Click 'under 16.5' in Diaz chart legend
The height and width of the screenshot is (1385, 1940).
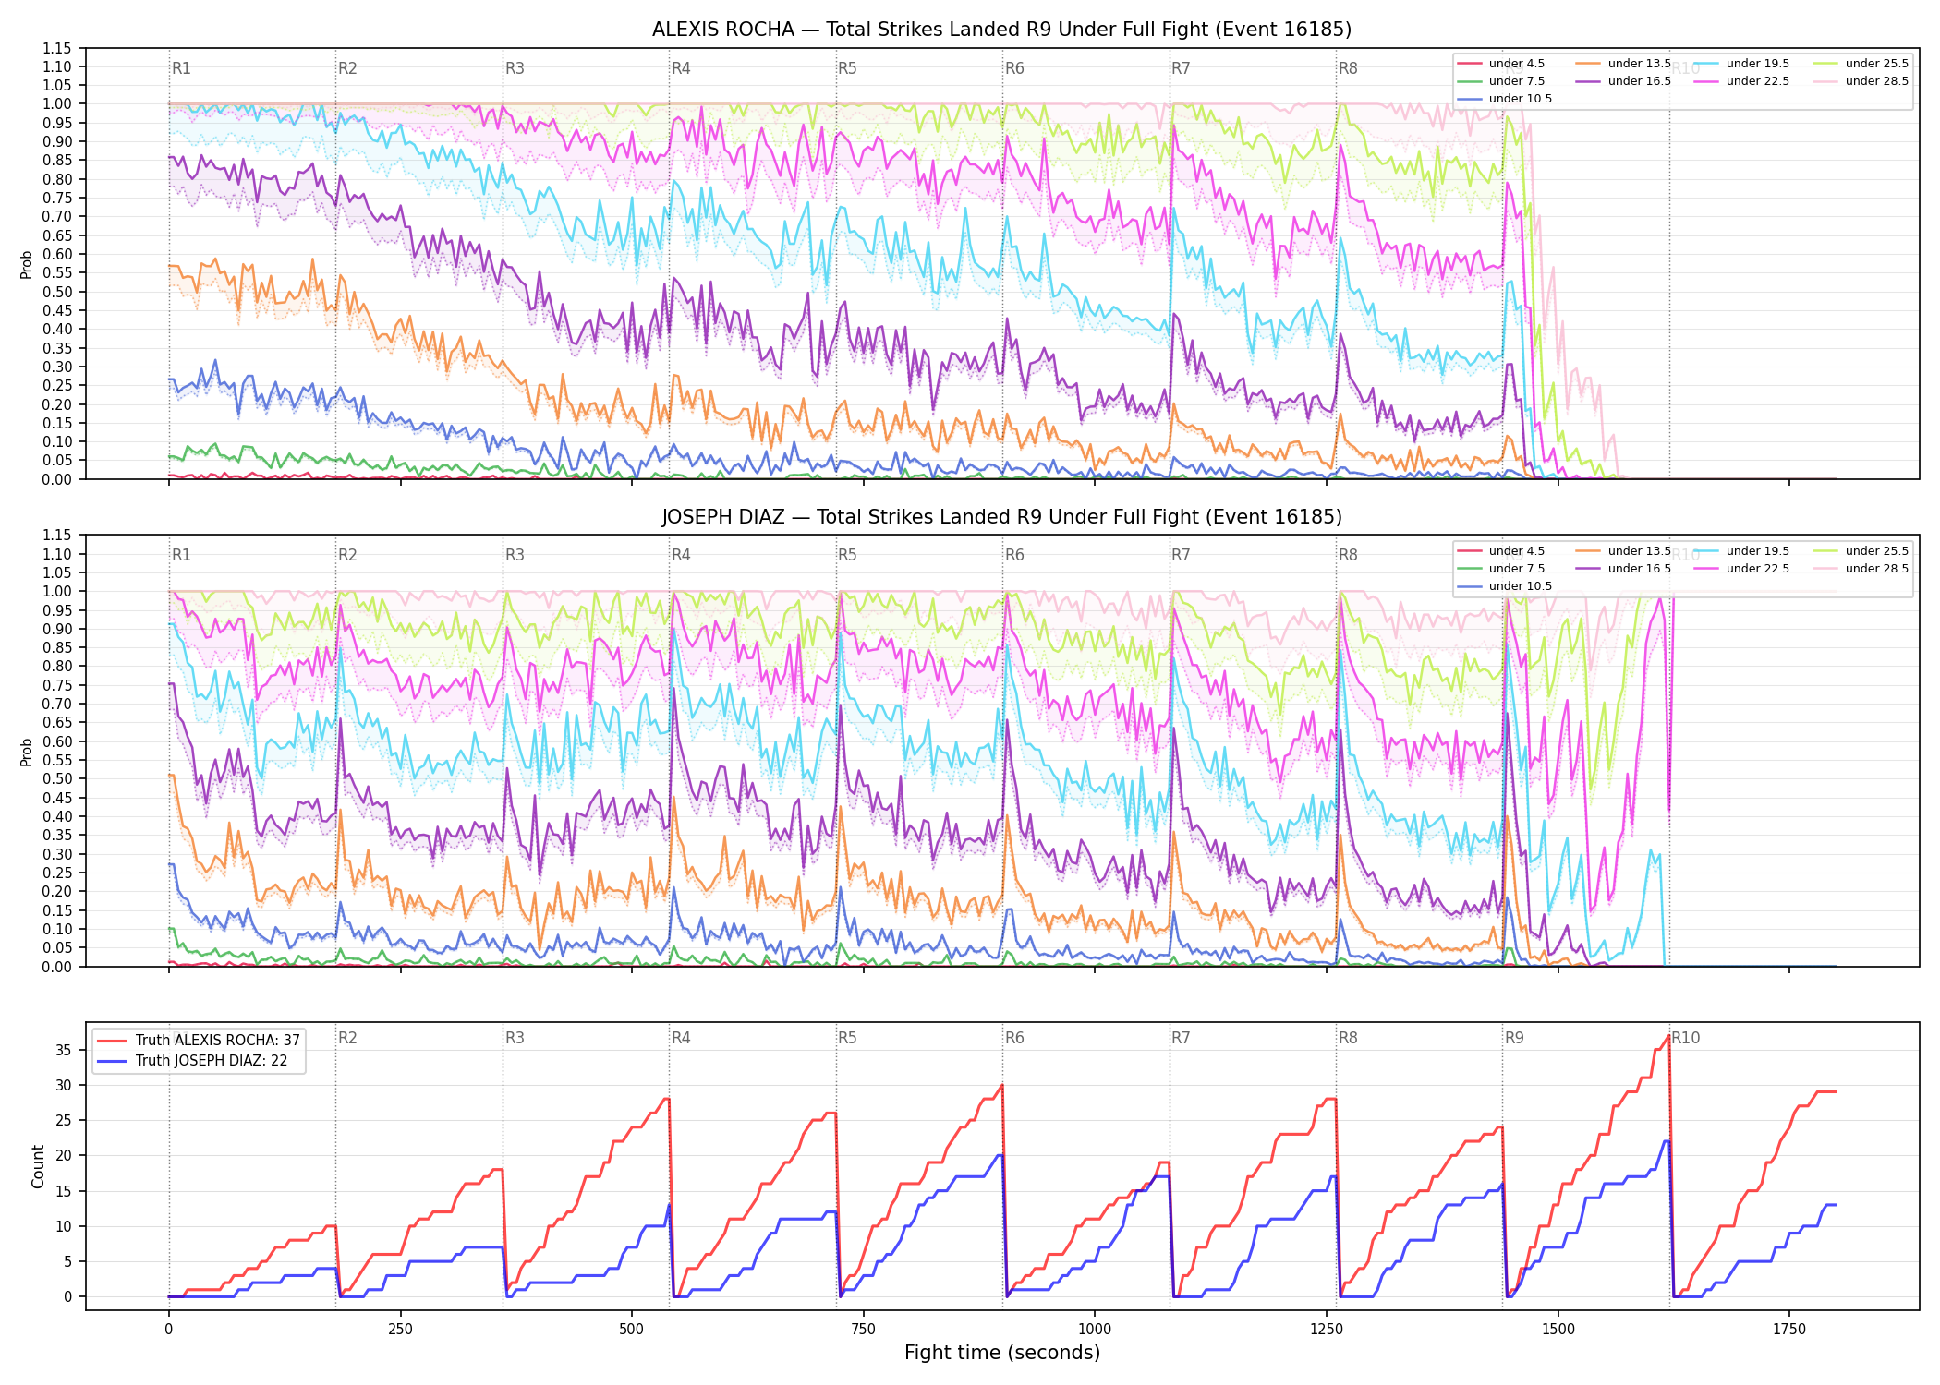1639,569
